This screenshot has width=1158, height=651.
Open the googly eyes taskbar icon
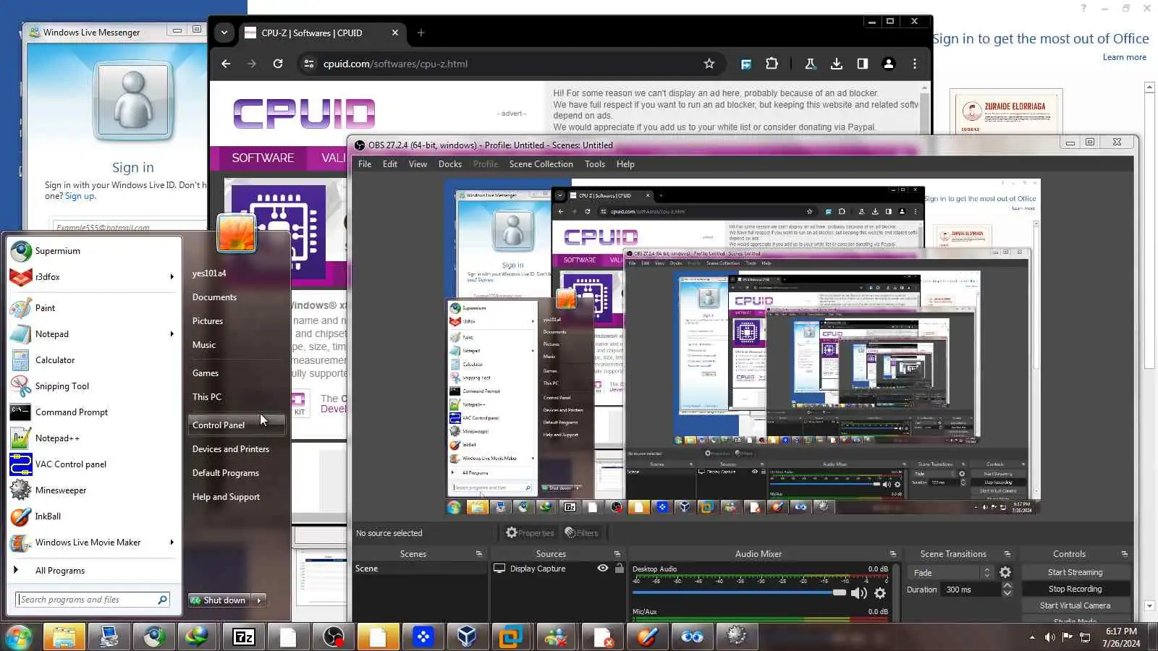click(692, 637)
